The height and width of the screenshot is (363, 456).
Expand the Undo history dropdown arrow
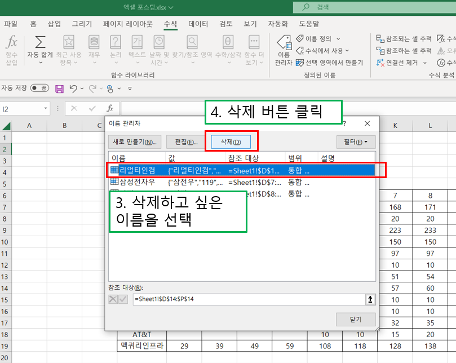point(82,88)
